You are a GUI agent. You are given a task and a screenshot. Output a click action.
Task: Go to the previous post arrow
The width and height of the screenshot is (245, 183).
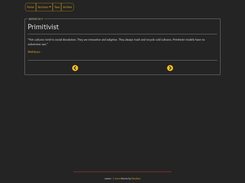coord(75,68)
